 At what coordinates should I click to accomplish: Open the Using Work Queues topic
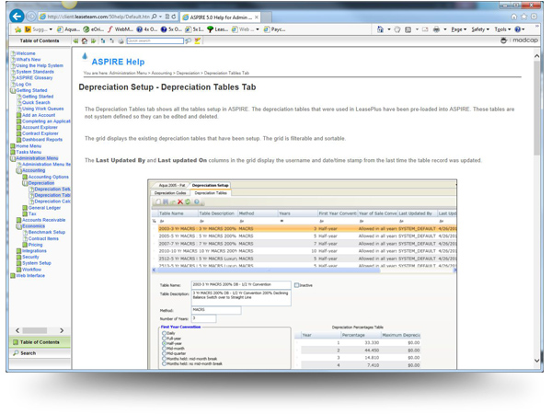[43, 109]
